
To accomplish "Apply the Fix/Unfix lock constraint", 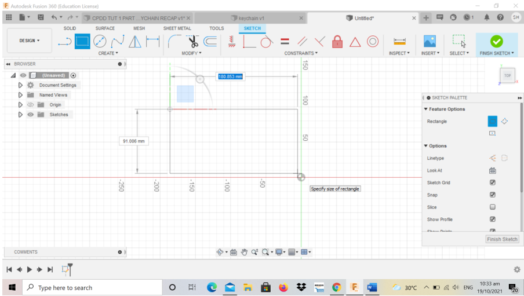I will (x=337, y=42).
